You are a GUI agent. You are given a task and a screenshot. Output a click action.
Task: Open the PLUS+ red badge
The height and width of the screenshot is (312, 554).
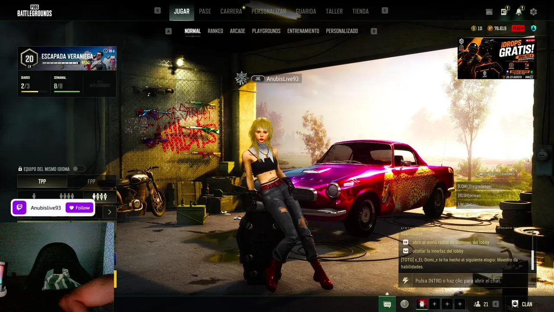518,28
